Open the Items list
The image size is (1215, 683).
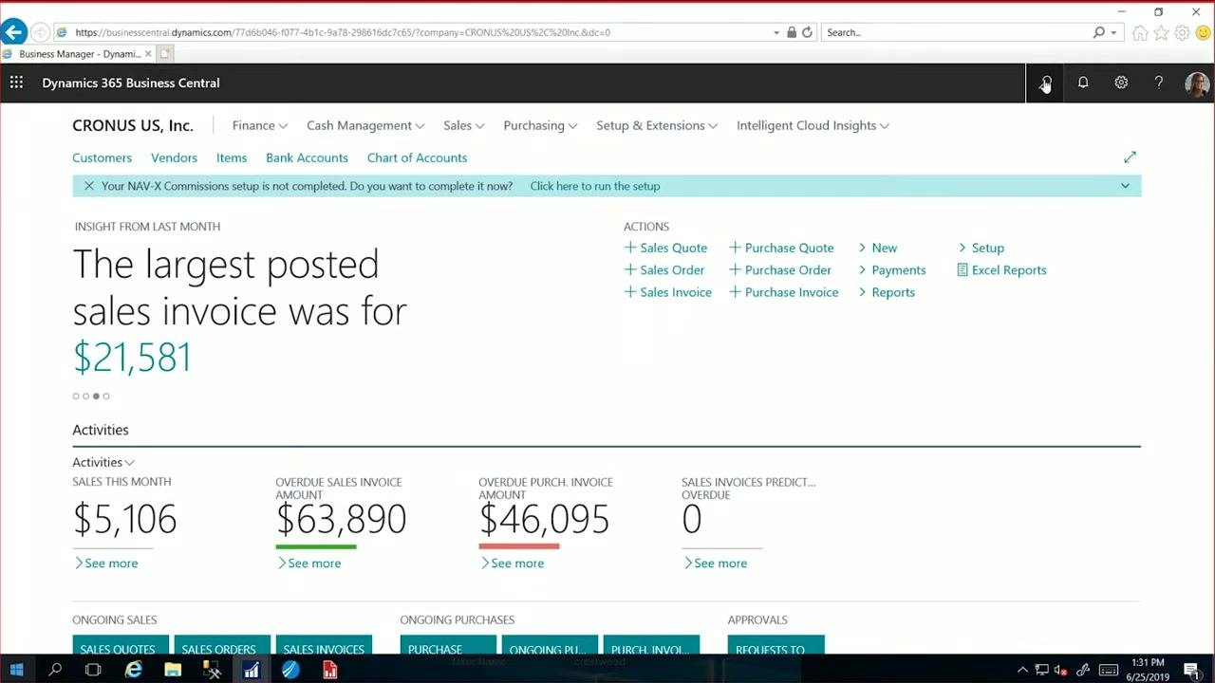coord(232,157)
